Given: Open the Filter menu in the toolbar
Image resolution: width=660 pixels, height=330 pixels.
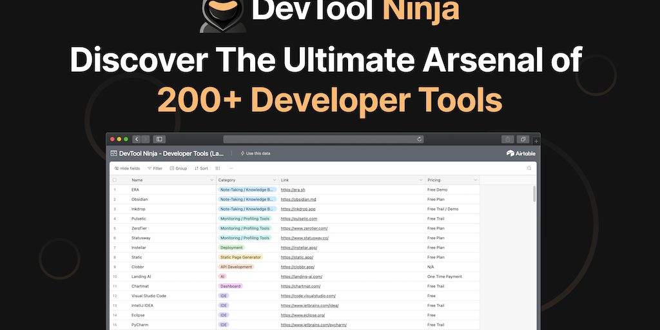Looking at the screenshot, I should [155, 168].
